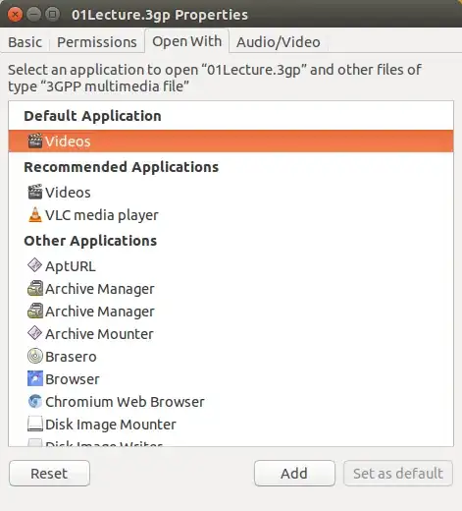462x511 pixels.
Task: Click the Set as default button
Action: pyautogui.click(x=398, y=474)
